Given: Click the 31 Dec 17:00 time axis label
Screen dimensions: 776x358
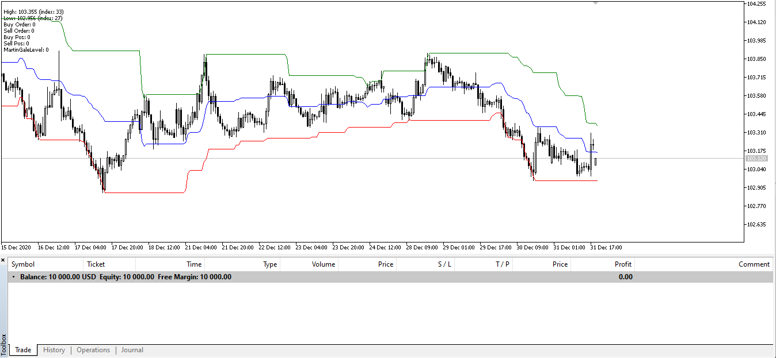Looking at the screenshot, I should [x=606, y=248].
